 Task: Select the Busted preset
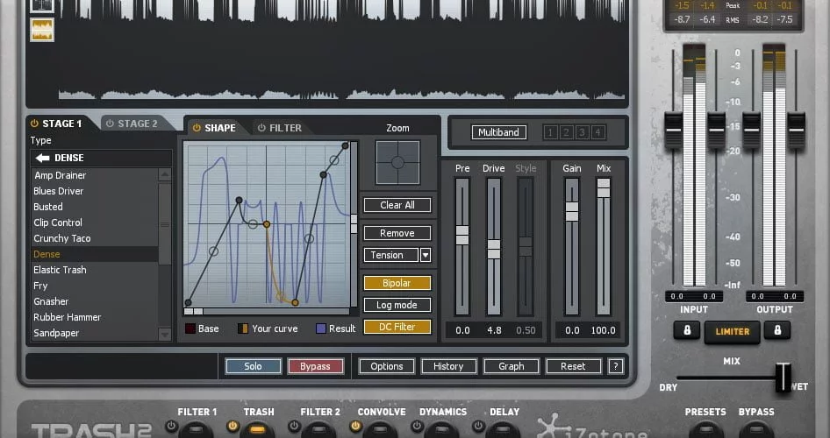94,207
